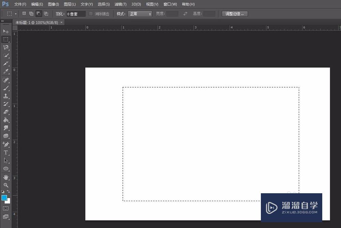Select the Eyedropper tool
341x228 pixels.
[6, 72]
